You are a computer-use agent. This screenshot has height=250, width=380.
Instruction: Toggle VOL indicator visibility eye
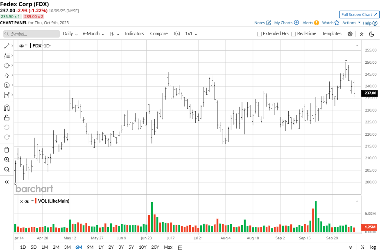click(27, 201)
